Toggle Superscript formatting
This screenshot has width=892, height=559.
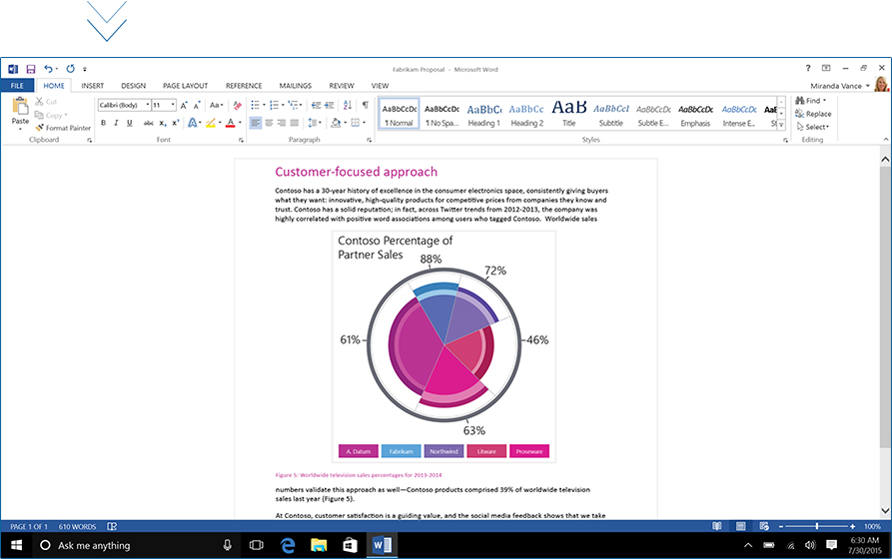click(x=175, y=123)
